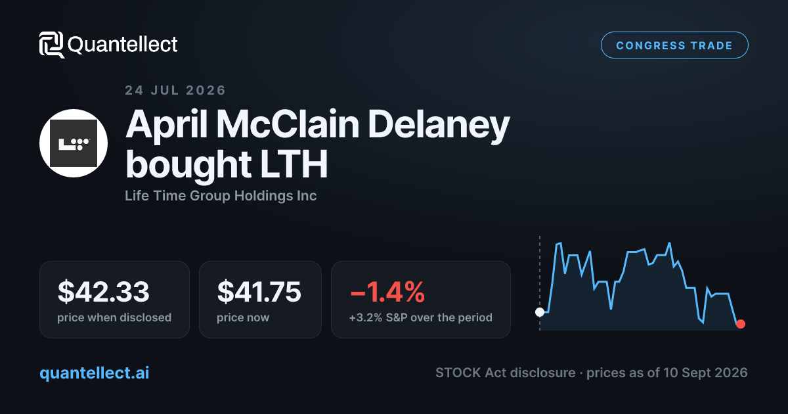Image resolution: width=788 pixels, height=414 pixels.
Task: Click the $41.75 price value
Action: pyautogui.click(x=259, y=291)
